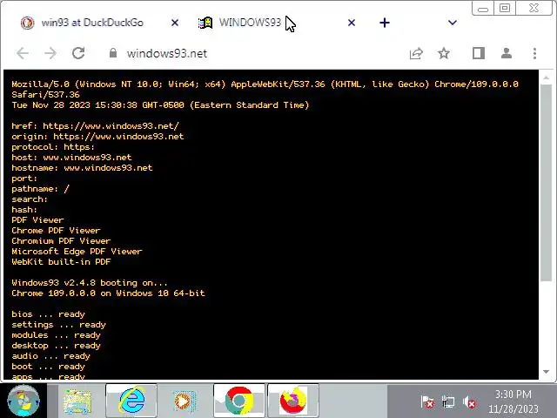
Task: Click the 'WebKit built-in PDF' line
Action: tap(61, 262)
